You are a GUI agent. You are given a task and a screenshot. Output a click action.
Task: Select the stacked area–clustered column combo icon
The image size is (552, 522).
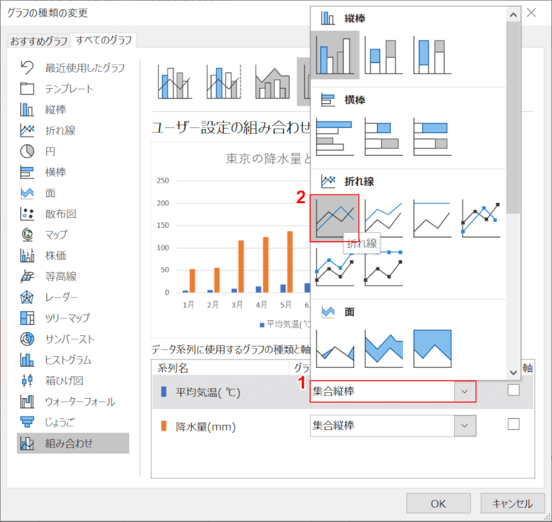272,82
